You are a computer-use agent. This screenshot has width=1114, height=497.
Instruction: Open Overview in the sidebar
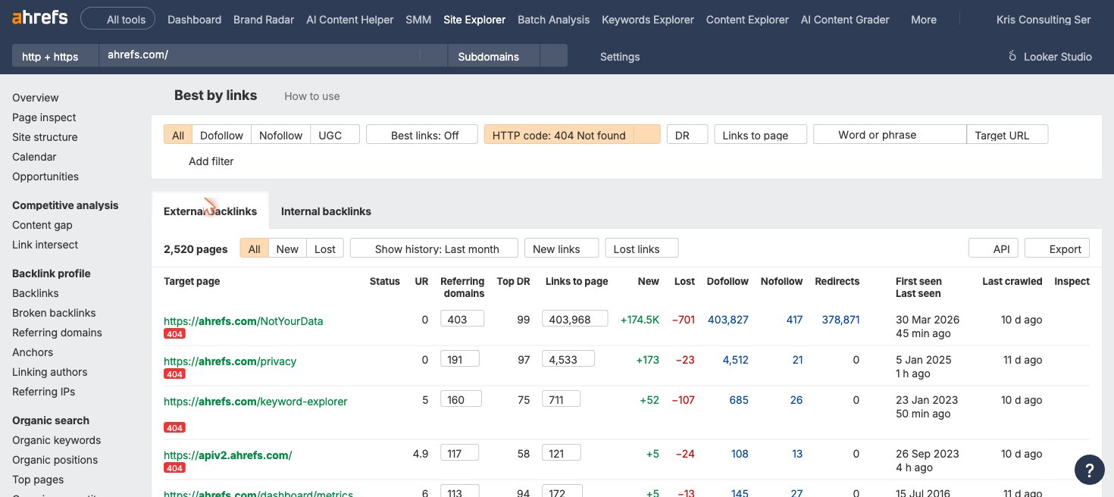[35, 98]
